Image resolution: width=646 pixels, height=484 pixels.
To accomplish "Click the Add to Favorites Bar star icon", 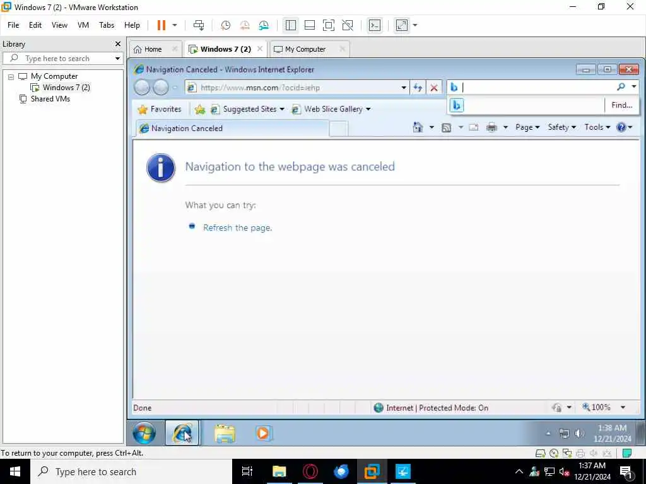I will [x=200, y=109].
